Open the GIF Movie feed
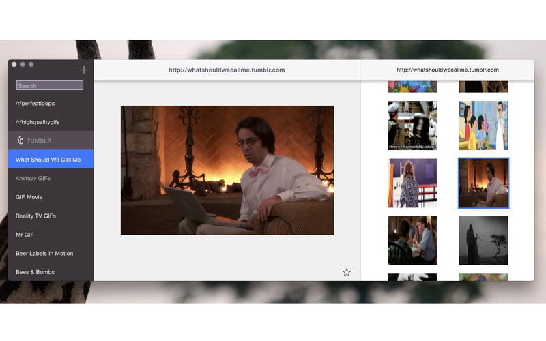This screenshot has width=546, height=341. [29, 197]
